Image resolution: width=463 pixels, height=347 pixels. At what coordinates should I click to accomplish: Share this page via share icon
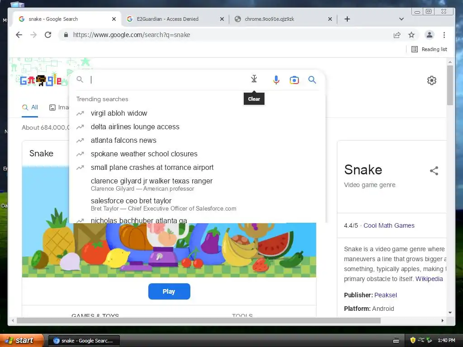[397, 35]
